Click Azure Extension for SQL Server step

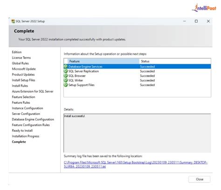[33, 91]
